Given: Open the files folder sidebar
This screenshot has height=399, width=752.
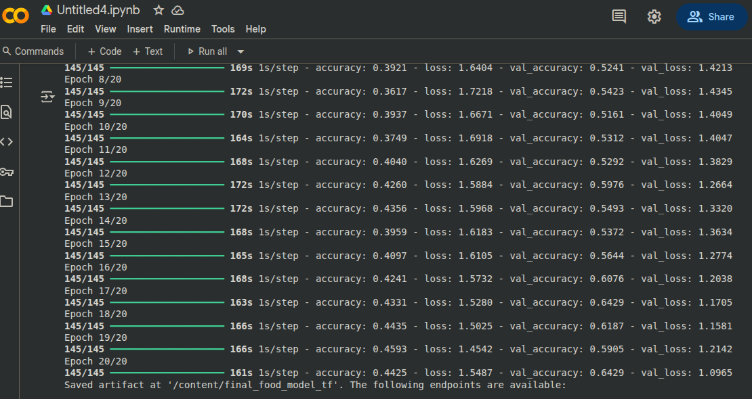Looking at the screenshot, I should 7,201.
